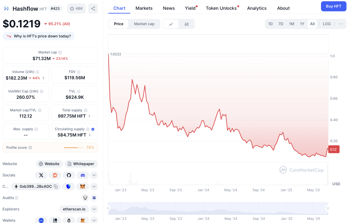Image resolution: width=349 pixels, height=223 pixels.
Task: Open the Yield tab
Action: [190, 8]
